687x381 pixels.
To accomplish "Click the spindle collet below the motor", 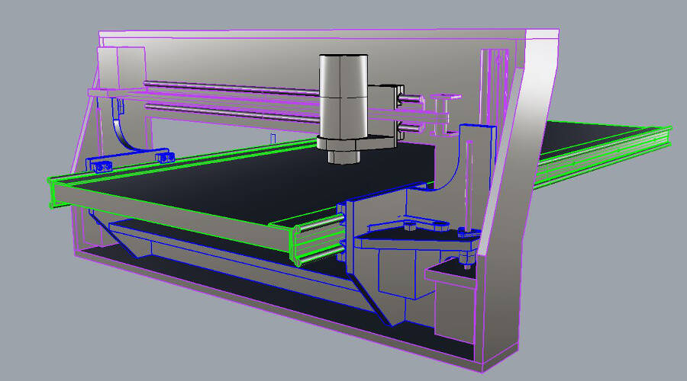I will coord(344,157).
